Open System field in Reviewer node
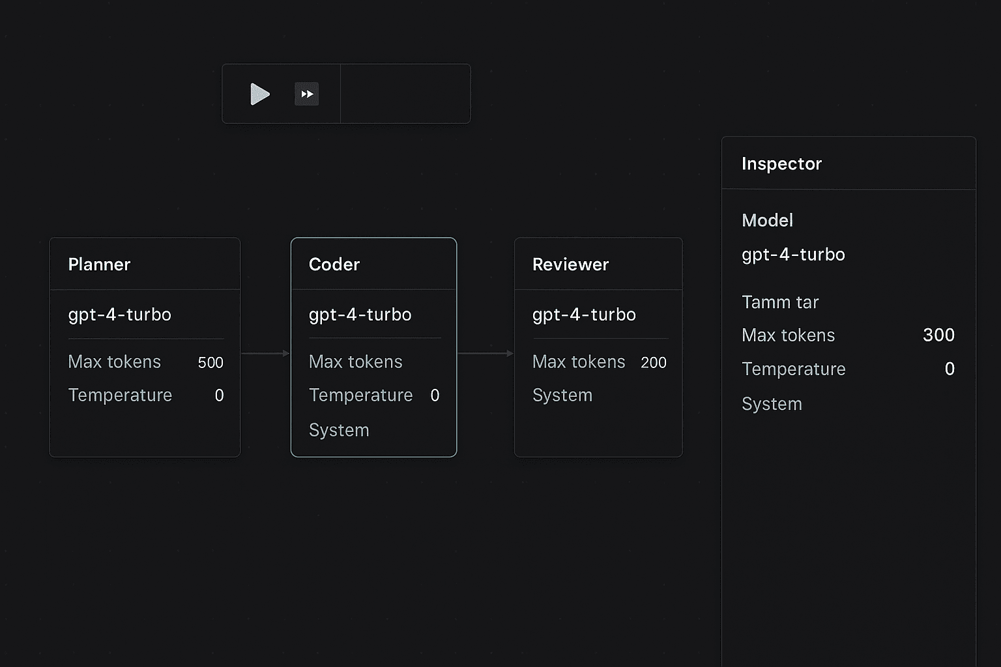This screenshot has width=1001, height=667. click(562, 395)
